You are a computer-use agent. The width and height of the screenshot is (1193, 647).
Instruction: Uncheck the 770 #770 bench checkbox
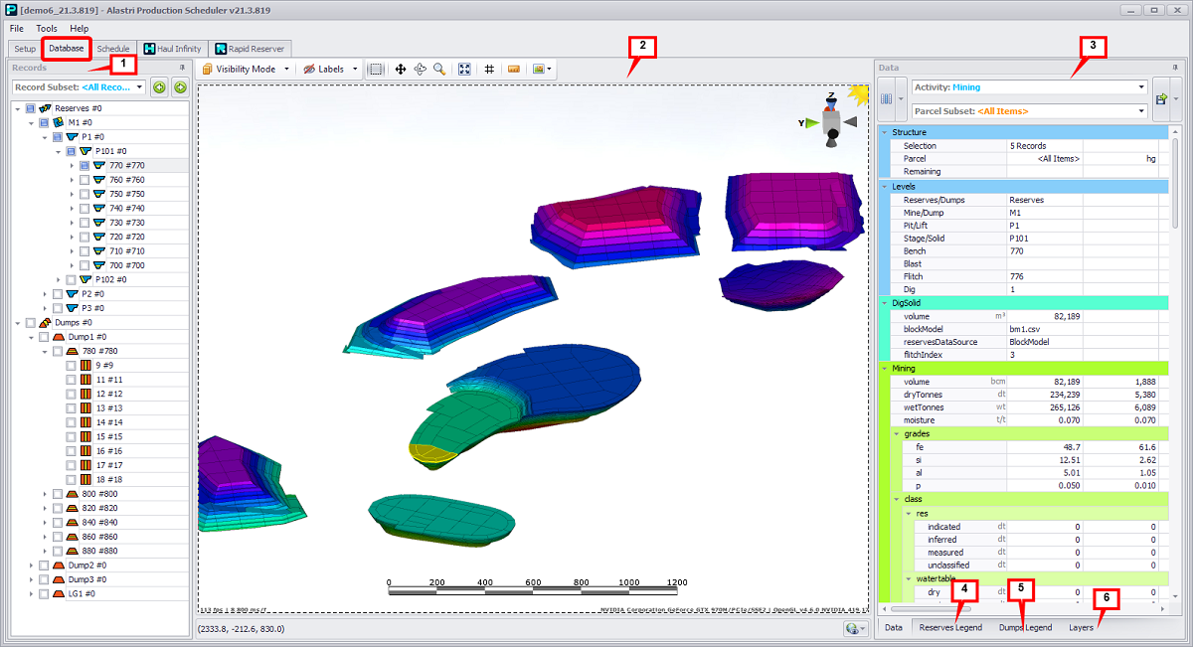point(85,166)
